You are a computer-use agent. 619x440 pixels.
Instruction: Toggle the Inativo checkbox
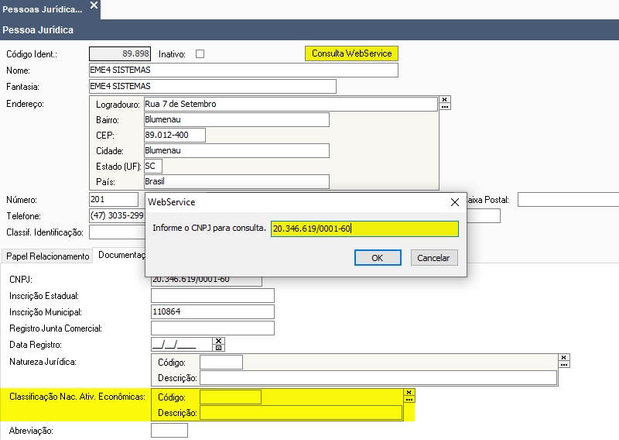click(200, 53)
